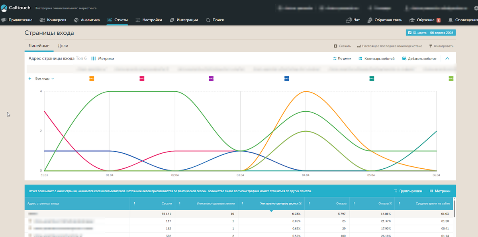Click Скачать download button
Image resolution: width=478 pixels, height=237 pixels.
(342, 46)
